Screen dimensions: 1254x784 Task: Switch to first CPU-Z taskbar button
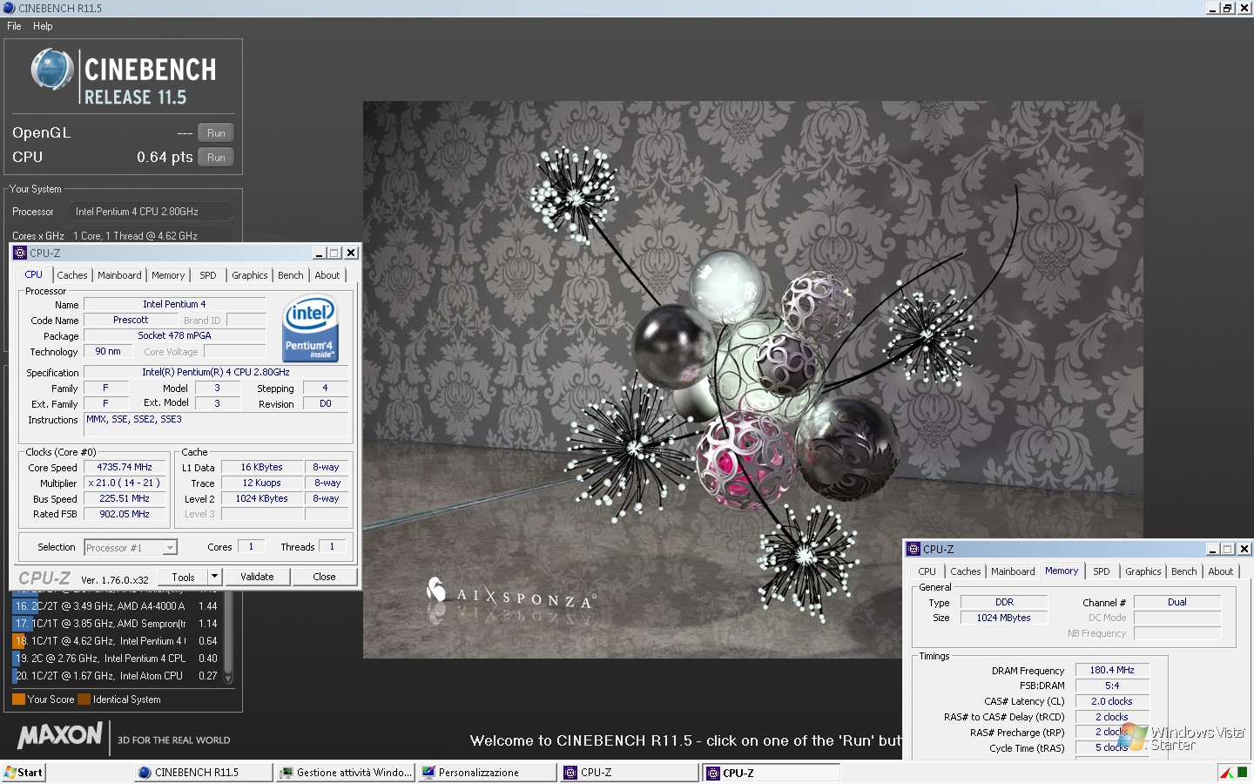[629, 773]
